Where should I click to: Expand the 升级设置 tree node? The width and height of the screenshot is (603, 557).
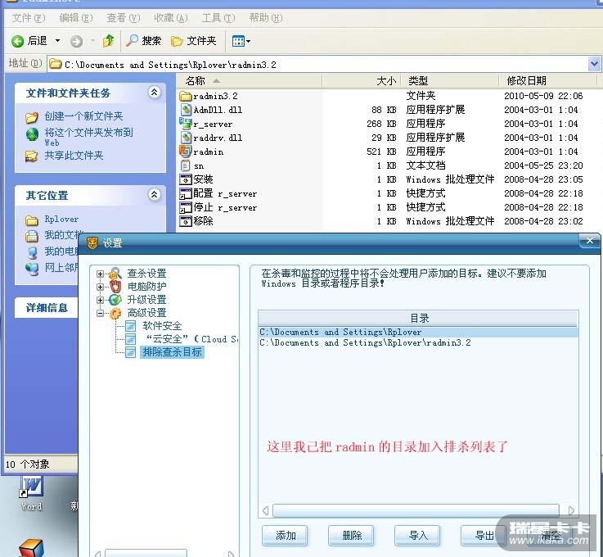coord(100,300)
